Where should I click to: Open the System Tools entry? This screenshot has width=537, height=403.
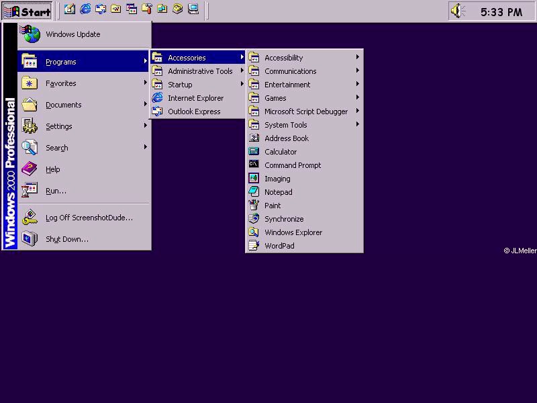304,124
